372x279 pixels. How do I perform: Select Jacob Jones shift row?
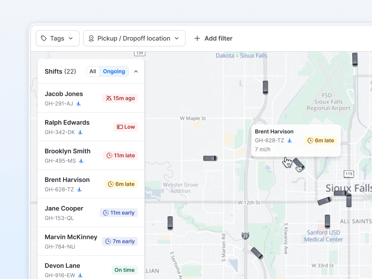pos(91,98)
